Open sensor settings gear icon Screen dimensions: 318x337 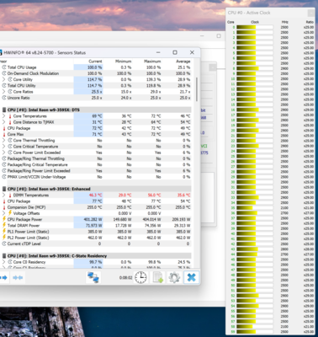pos(174,277)
